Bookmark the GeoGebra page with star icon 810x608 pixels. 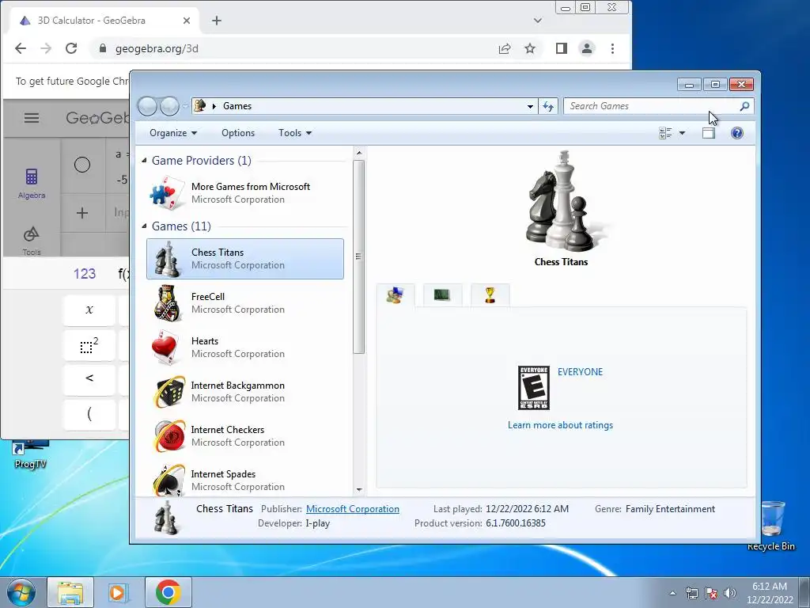tap(530, 48)
